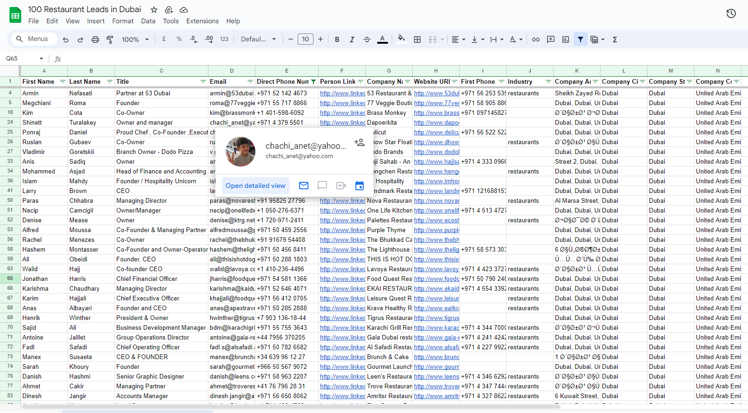This screenshot has height=413, width=748.
Task: Select column C header
Action: pos(161,71)
